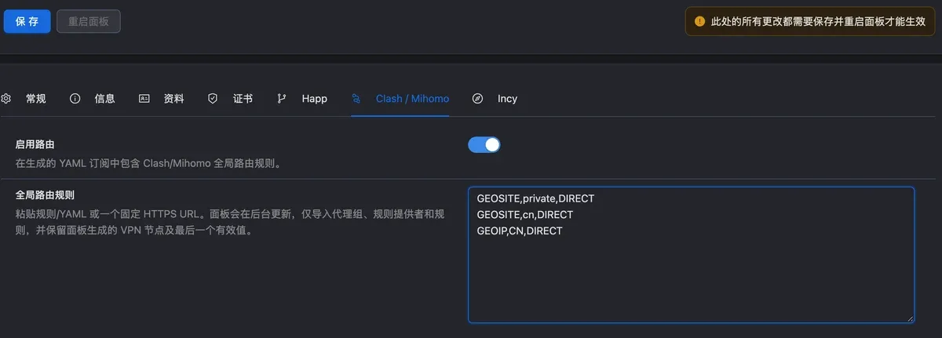Select the Happ tab
The height and width of the screenshot is (338, 942).
pyautogui.click(x=314, y=99)
